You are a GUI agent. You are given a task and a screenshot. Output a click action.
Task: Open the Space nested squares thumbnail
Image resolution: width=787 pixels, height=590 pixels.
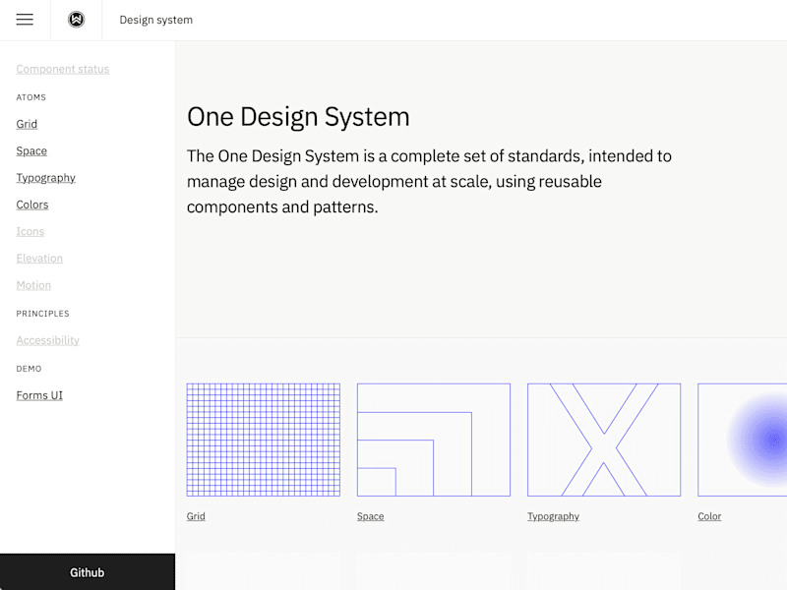[x=434, y=440]
